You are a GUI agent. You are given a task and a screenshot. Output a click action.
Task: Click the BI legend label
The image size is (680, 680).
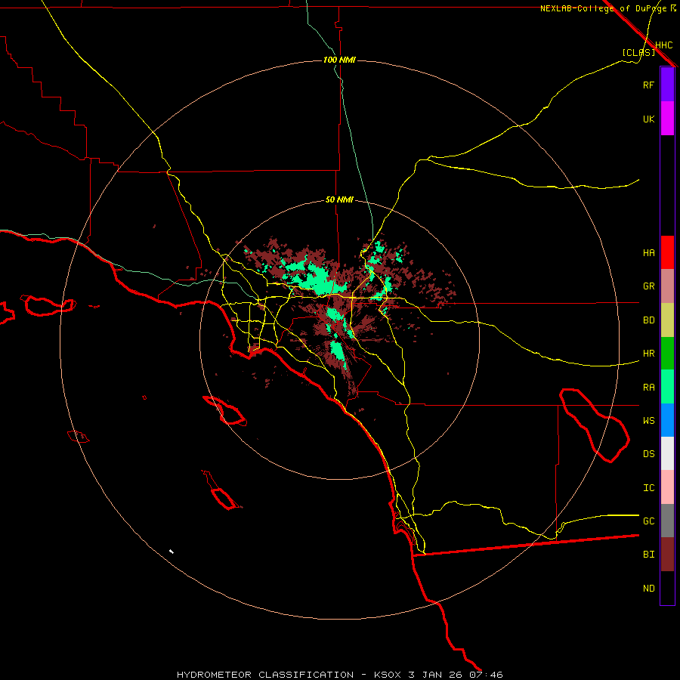[x=648, y=555]
